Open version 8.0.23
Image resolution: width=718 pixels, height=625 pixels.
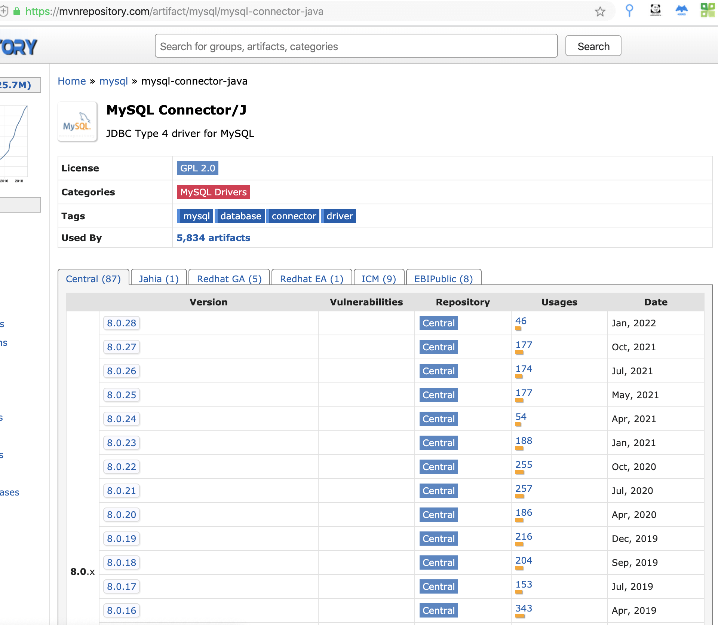pyautogui.click(x=121, y=443)
